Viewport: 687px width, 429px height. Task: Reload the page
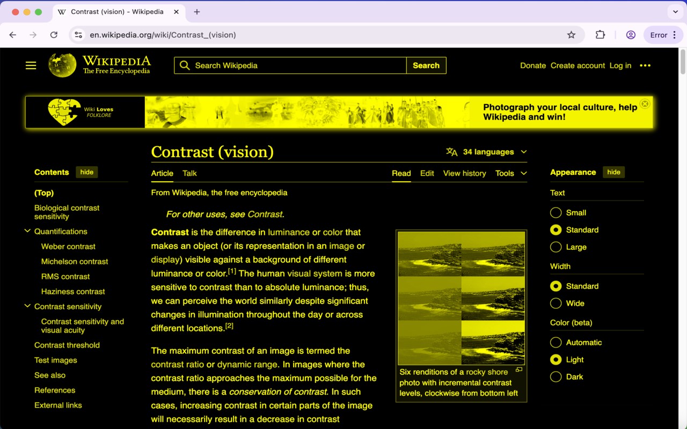[x=54, y=35]
